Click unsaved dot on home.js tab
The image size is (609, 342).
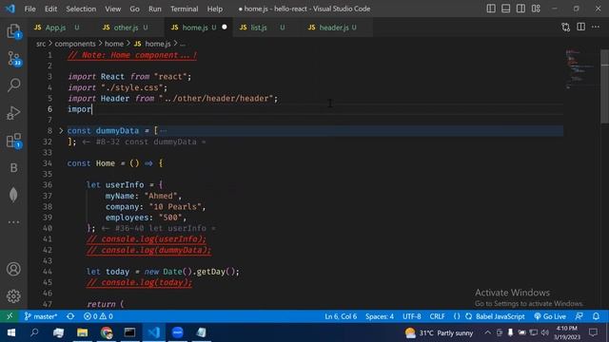(225, 28)
